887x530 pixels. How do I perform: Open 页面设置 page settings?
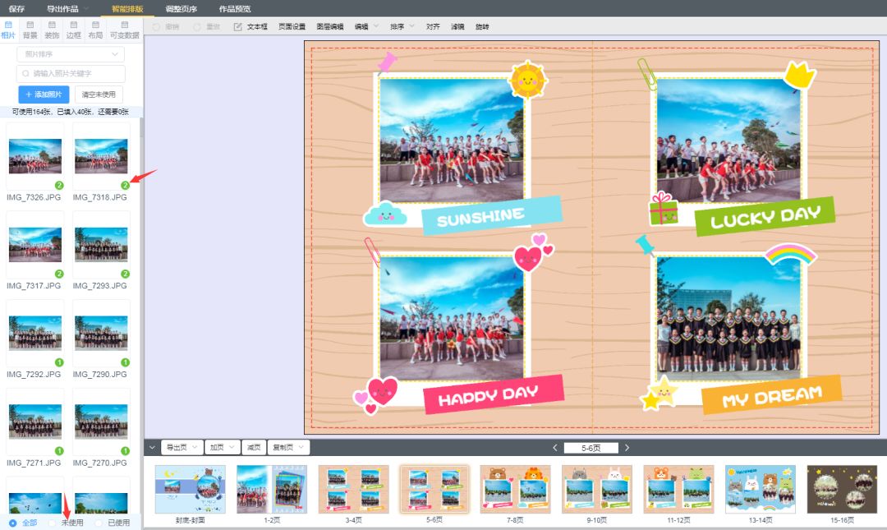292,26
